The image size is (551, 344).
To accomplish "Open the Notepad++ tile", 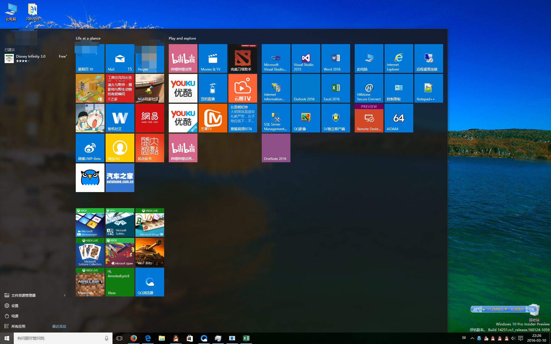I will click(429, 88).
